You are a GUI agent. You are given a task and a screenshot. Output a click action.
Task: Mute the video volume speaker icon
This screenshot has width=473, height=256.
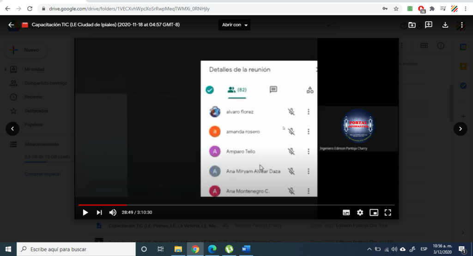[x=113, y=213]
